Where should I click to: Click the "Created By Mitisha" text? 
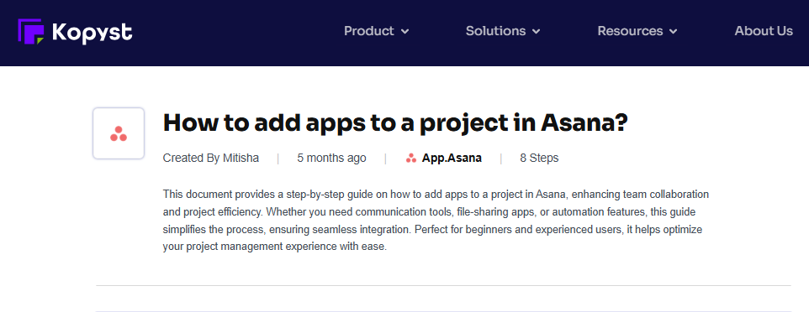pyautogui.click(x=211, y=158)
